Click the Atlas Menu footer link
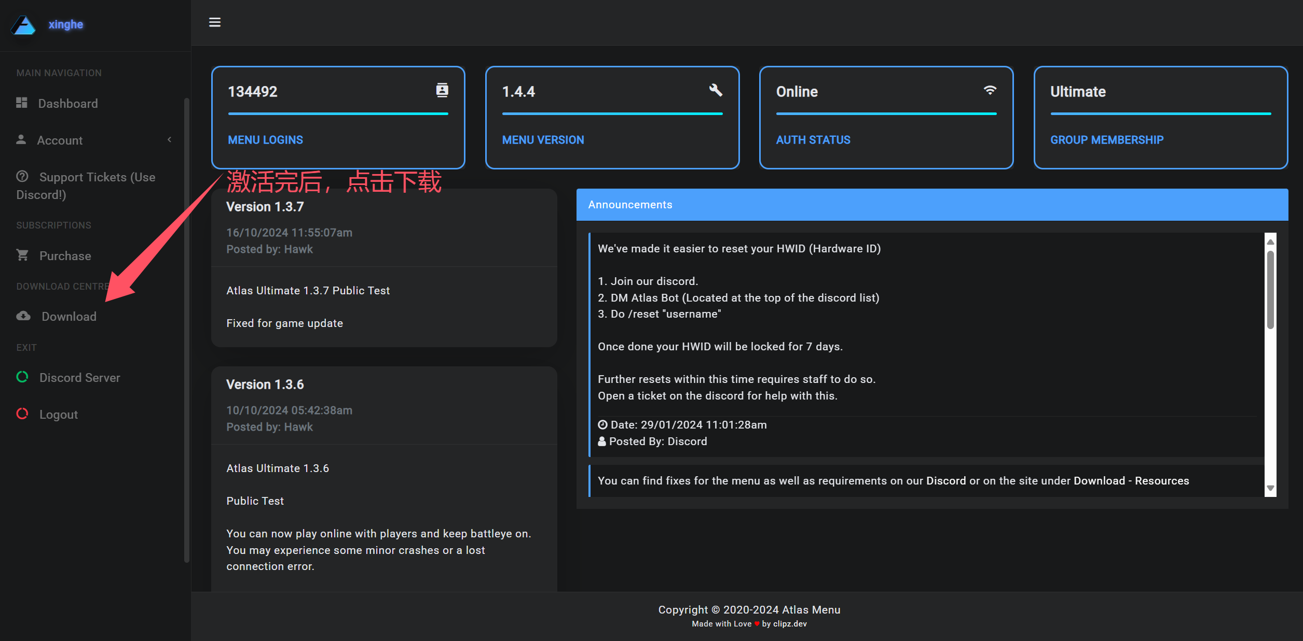The image size is (1303, 641). (x=811, y=610)
